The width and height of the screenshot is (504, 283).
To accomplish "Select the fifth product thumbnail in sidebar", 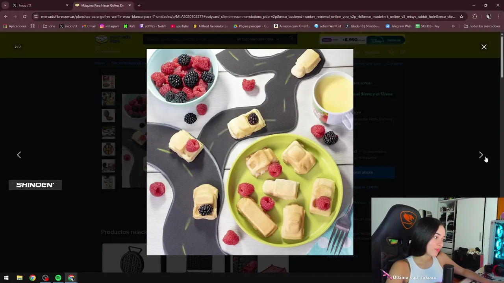I will click(108, 149).
